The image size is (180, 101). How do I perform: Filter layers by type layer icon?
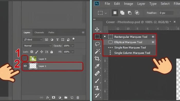tap(57, 39)
